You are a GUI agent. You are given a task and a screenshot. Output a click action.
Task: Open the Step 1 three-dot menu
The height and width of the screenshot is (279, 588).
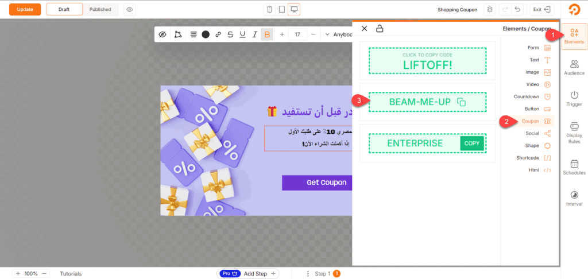pyautogui.click(x=308, y=274)
